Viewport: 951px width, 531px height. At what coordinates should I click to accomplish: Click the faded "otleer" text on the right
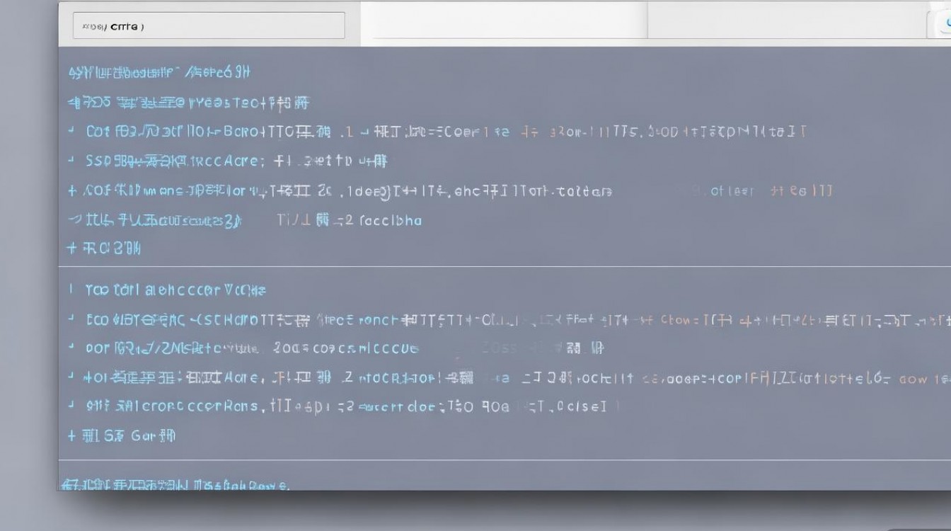coord(732,191)
